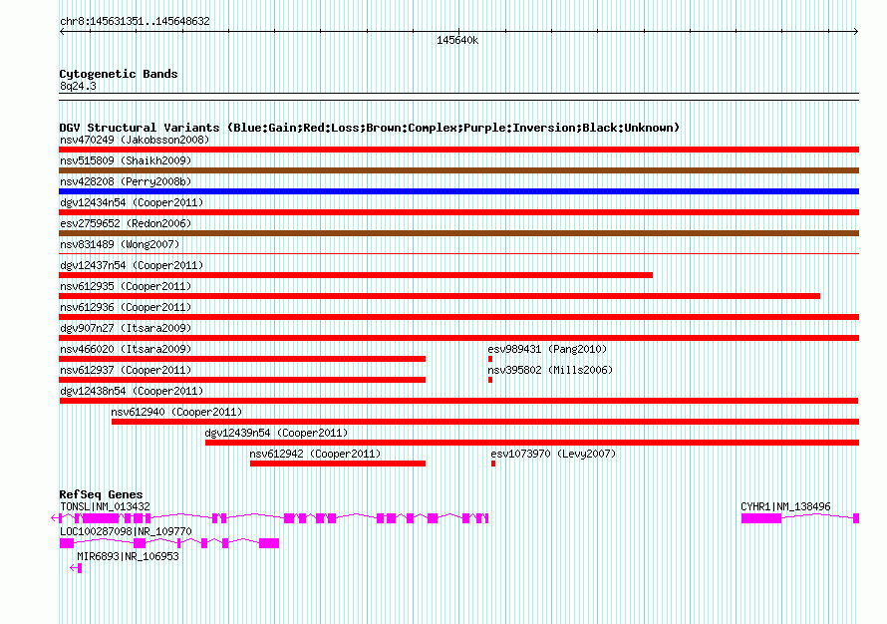Open the dgv12438n54 (Cooper2011) label

132,391
